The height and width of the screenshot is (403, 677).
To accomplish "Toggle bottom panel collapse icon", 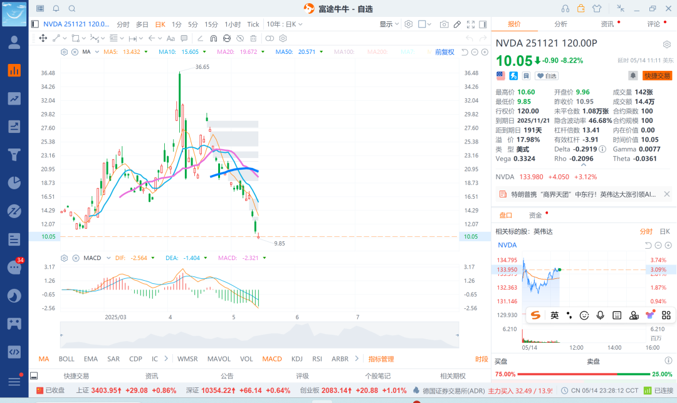I will [x=34, y=376].
